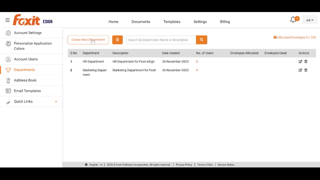Click the Actions column header
Viewport: 320px width, 180px height.
pos(304,53)
